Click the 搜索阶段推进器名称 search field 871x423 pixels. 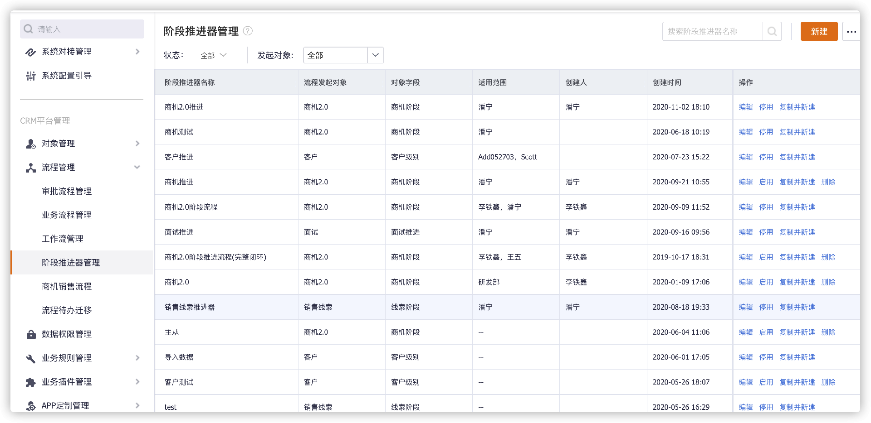coord(712,31)
